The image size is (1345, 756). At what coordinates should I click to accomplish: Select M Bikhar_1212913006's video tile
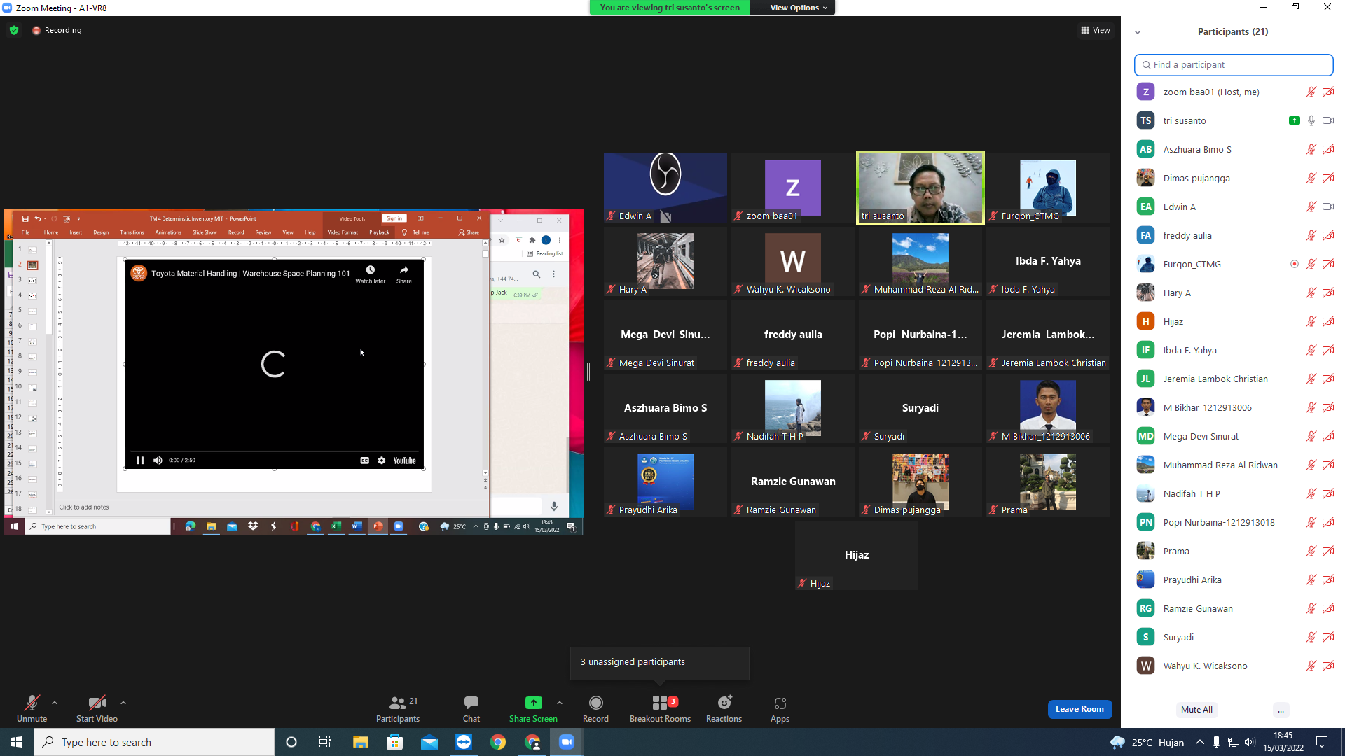pyautogui.click(x=1048, y=408)
